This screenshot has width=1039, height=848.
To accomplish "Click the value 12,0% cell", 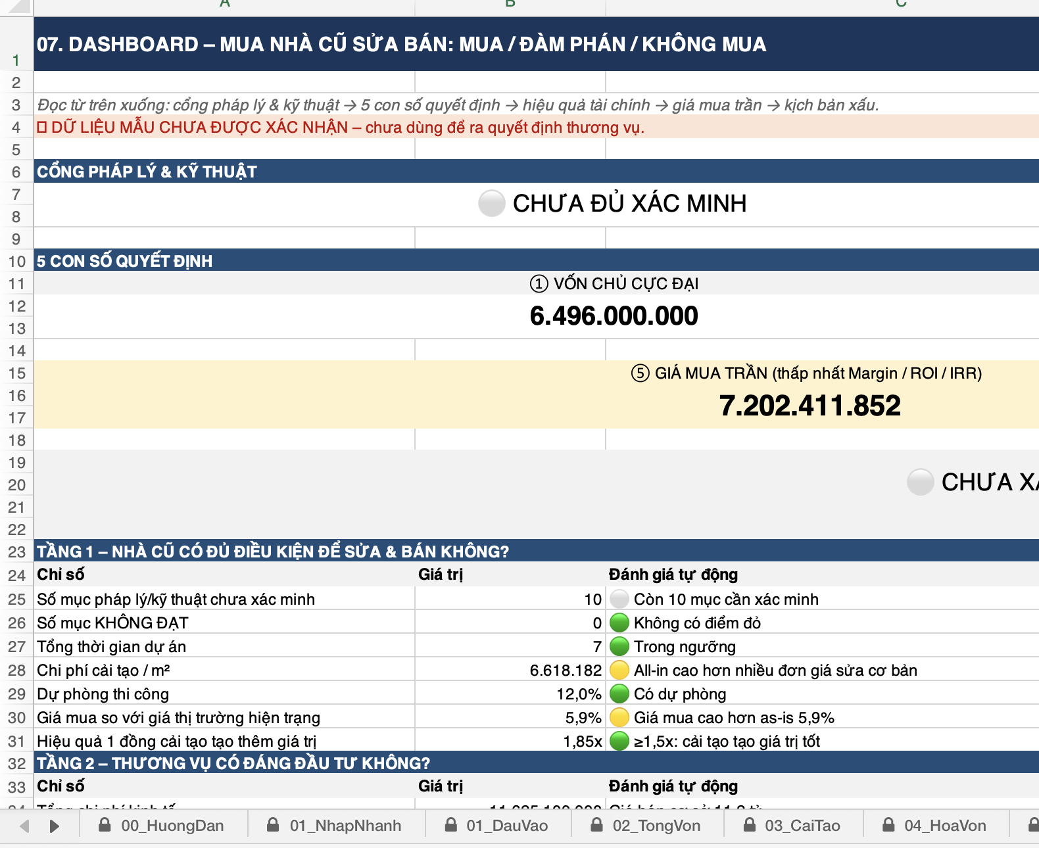I will (x=510, y=694).
